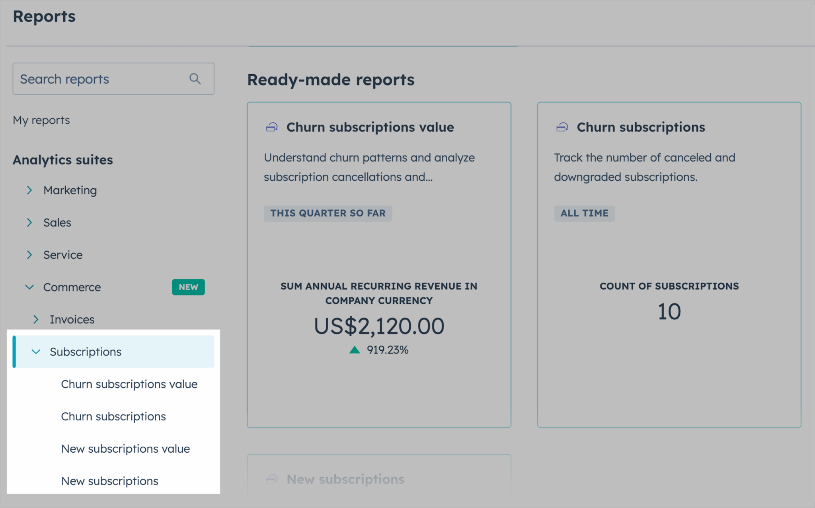Click the THIS QUARTER SO FAR time range tag
This screenshot has width=815, height=508.
(x=328, y=213)
